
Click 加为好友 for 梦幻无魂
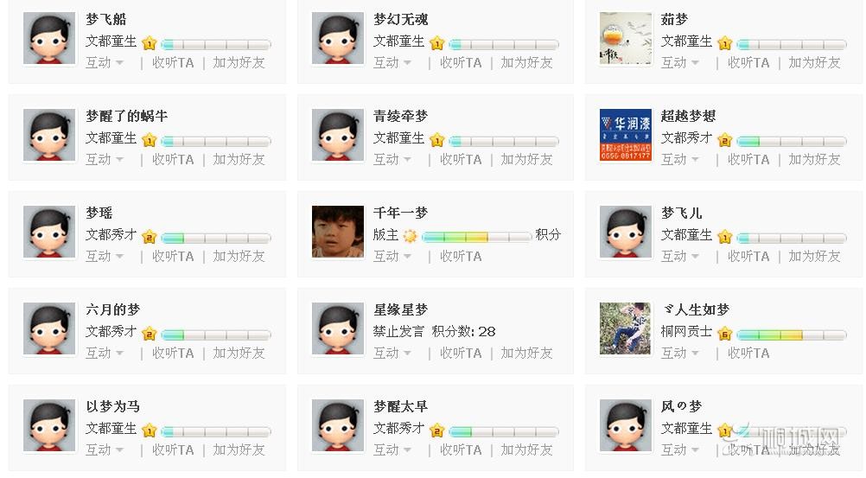(x=527, y=63)
